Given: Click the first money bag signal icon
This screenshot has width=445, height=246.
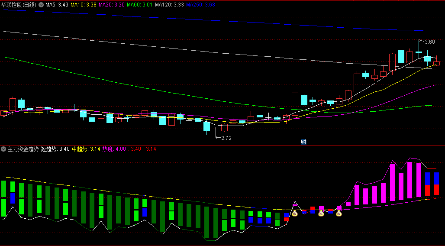Looking at the screenshot, I should click(x=295, y=213).
